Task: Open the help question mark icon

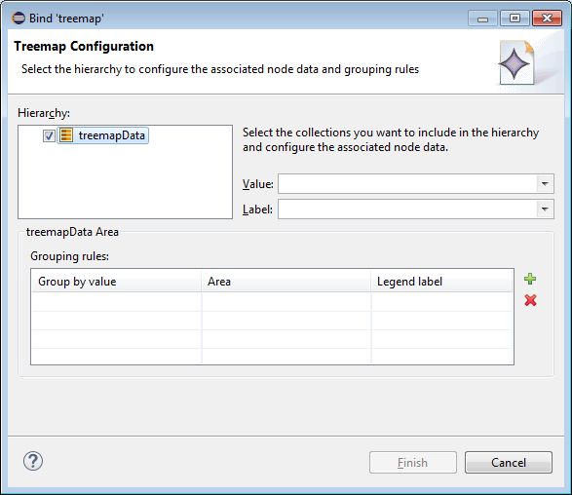Action: coord(33,461)
